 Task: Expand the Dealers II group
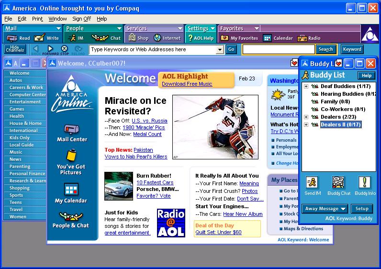pos(306,124)
